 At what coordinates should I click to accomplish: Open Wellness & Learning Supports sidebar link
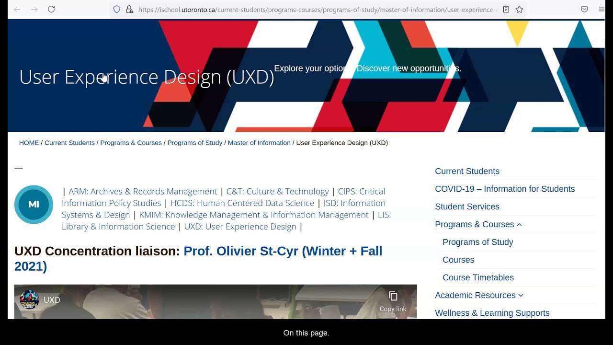point(492,313)
